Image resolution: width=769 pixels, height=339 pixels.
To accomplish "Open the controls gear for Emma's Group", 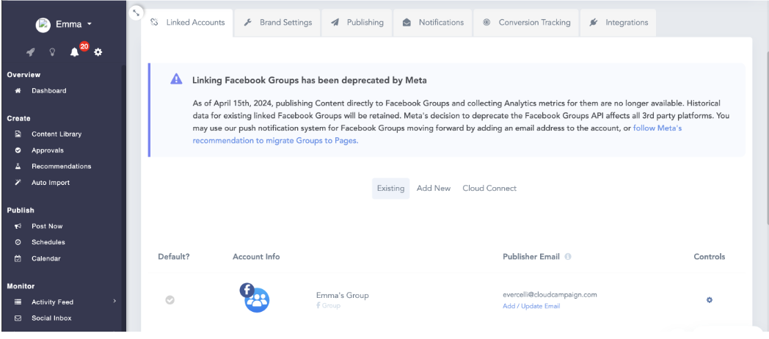I will 709,299.
